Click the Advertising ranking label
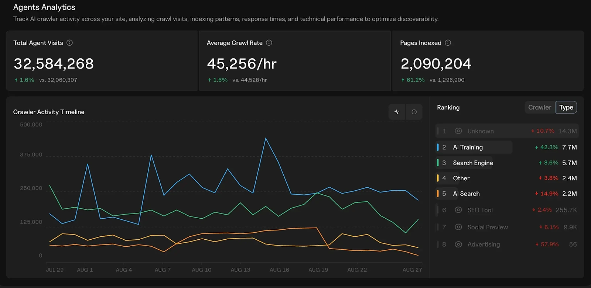Image resolution: width=591 pixels, height=288 pixels. (484, 244)
